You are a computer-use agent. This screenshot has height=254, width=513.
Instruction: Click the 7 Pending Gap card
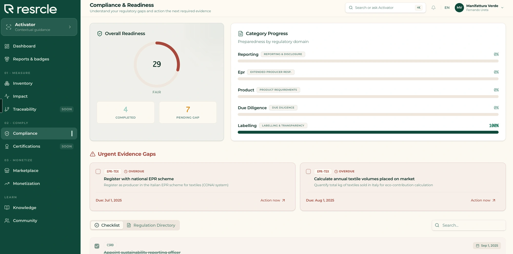[188, 112]
